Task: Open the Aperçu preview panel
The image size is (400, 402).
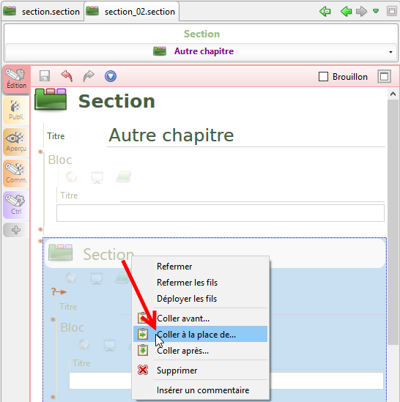Action: click(x=16, y=142)
